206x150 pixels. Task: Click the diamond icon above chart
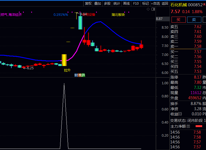[148, 9]
